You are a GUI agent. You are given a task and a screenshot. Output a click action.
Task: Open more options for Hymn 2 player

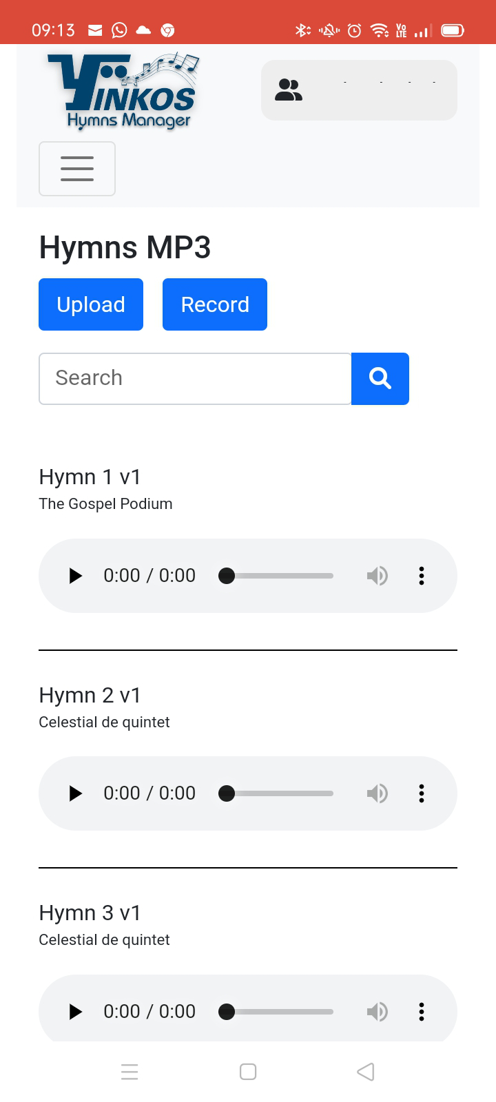tap(422, 793)
